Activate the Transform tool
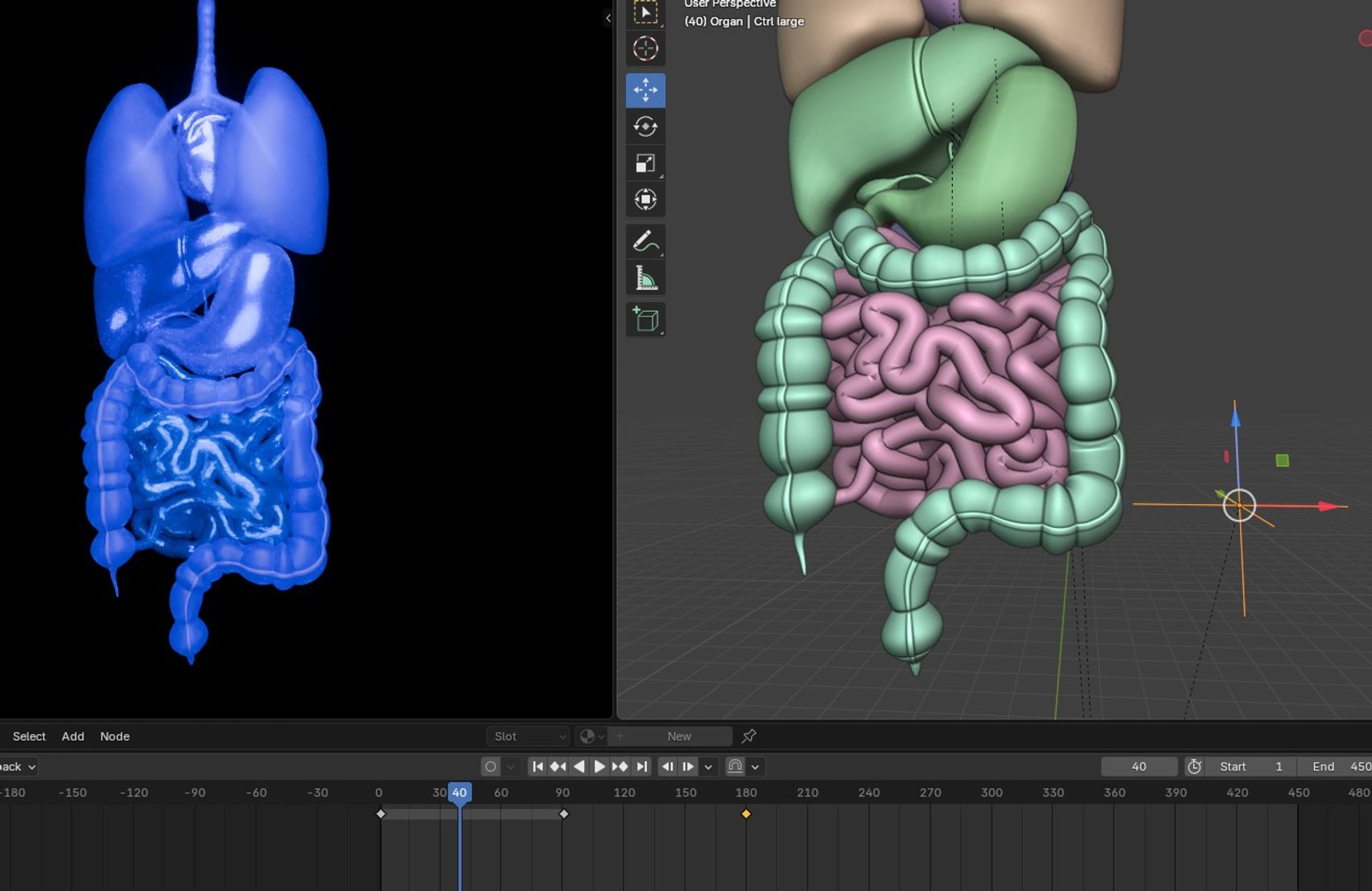The image size is (1372, 891). [x=645, y=199]
